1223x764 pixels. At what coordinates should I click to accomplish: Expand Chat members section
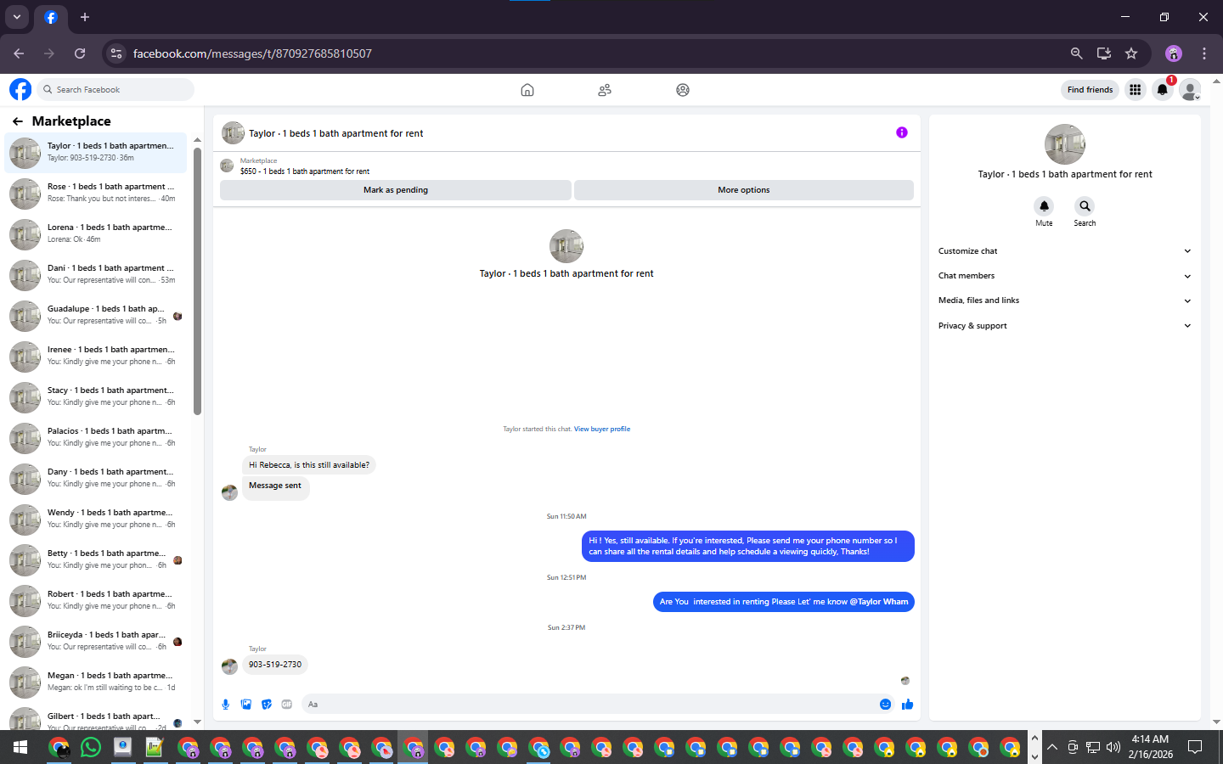point(1065,276)
